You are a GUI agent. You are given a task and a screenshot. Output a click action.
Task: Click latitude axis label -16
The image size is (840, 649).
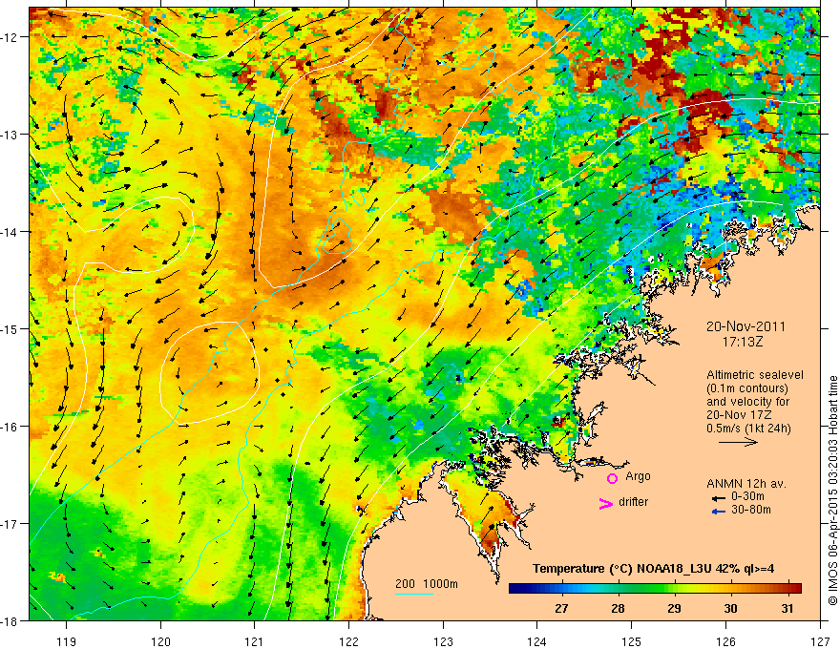click(10, 427)
